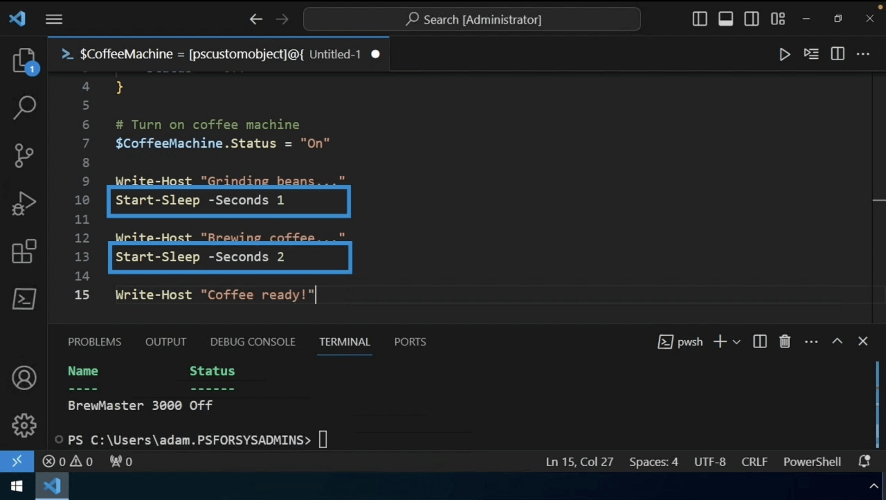886x500 pixels.
Task: Switch to the OUTPUT tab
Action: click(166, 342)
